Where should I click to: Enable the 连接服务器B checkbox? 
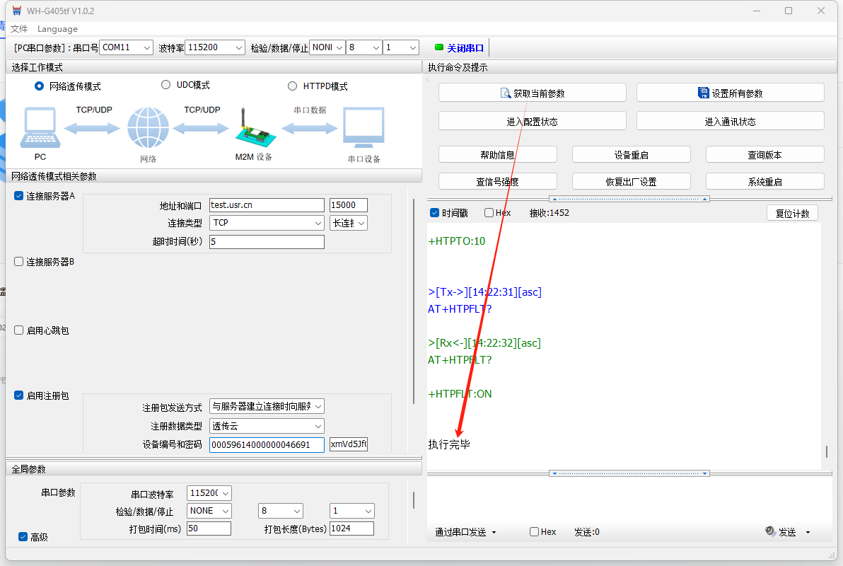click(x=19, y=262)
